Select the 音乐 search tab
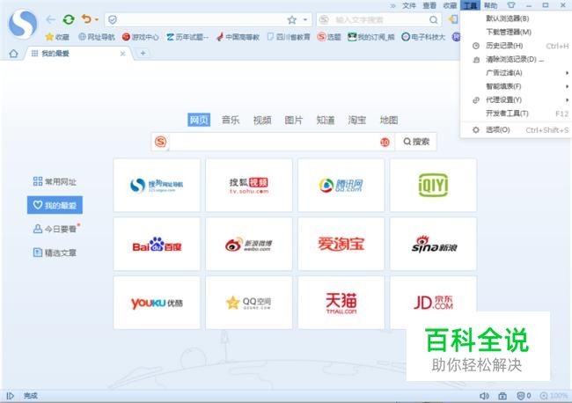572x403 pixels. (x=231, y=120)
